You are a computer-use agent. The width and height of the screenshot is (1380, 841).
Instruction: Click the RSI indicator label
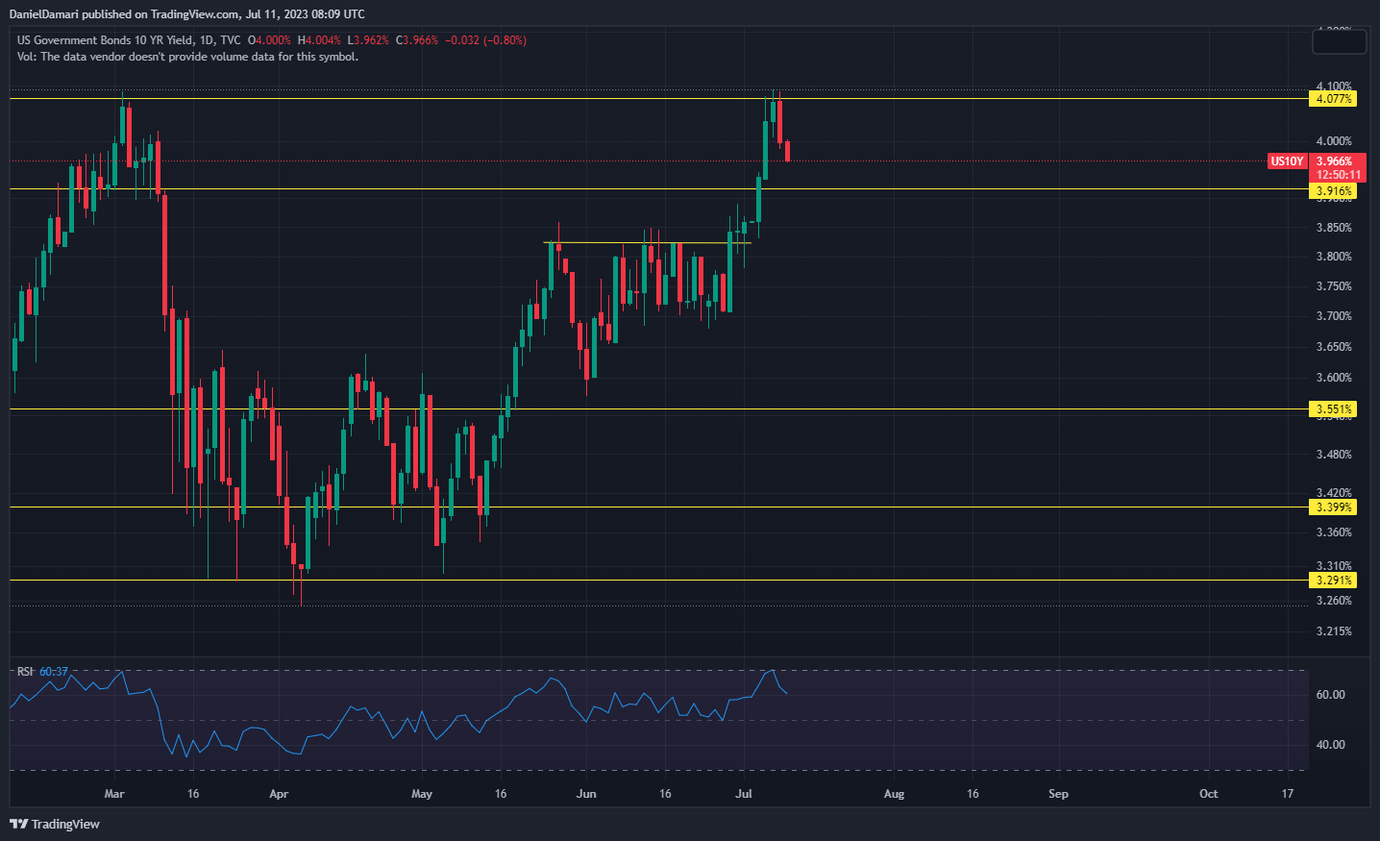[x=25, y=672]
